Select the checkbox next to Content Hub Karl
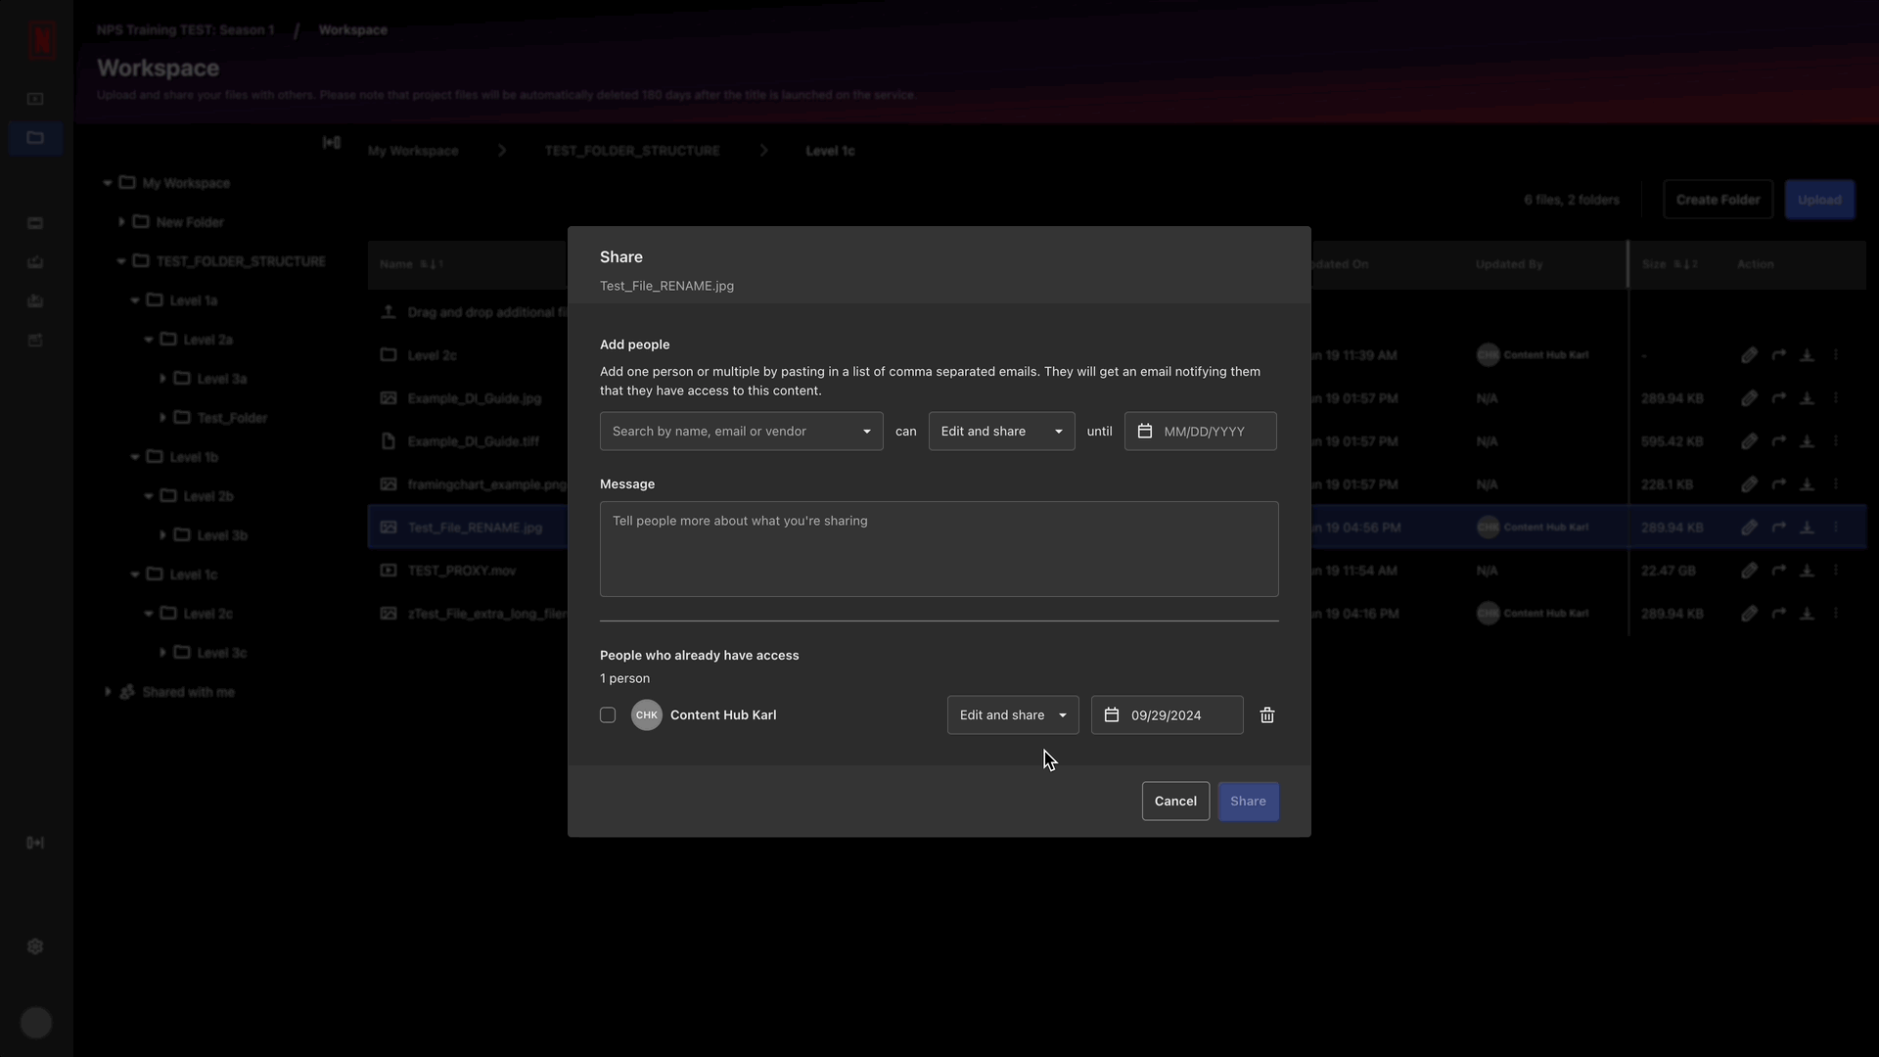The width and height of the screenshot is (1879, 1057). pyautogui.click(x=607, y=713)
